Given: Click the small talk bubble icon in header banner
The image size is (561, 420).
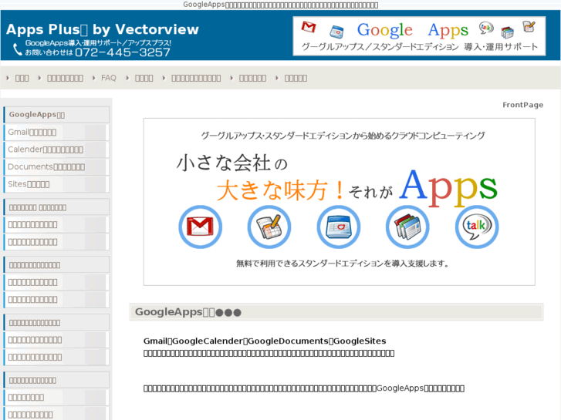Looking at the screenshot, I should point(486,28).
